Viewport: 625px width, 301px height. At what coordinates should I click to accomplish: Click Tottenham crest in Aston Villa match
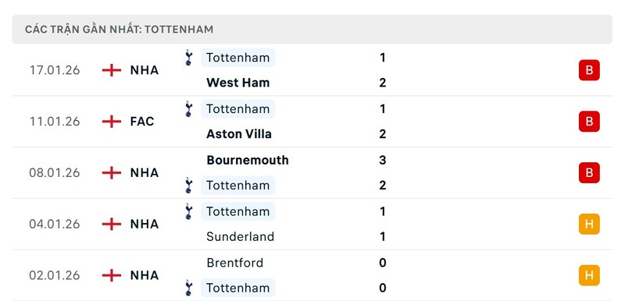(x=189, y=108)
